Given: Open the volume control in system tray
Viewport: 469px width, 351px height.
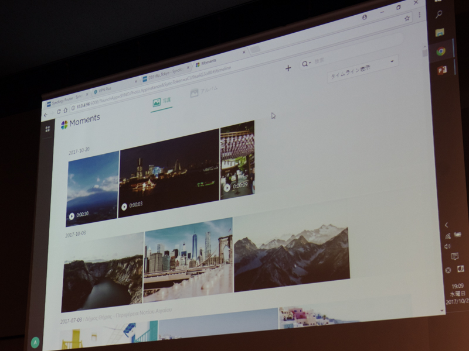Looking at the screenshot, I should pyautogui.click(x=447, y=246).
